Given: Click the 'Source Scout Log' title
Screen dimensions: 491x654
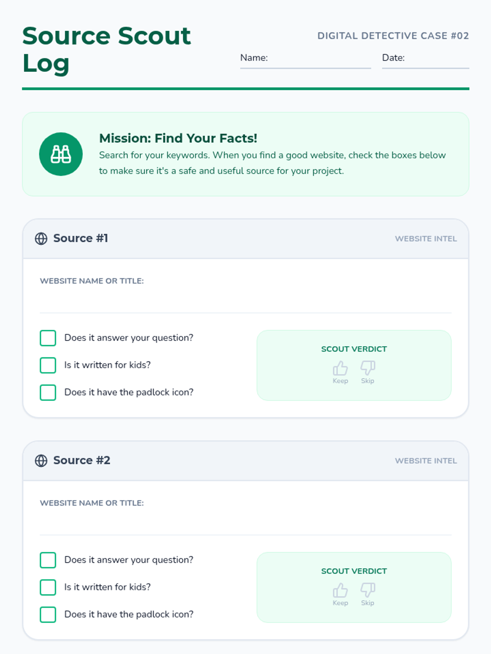Looking at the screenshot, I should pyautogui.click(x=106, y=49).
